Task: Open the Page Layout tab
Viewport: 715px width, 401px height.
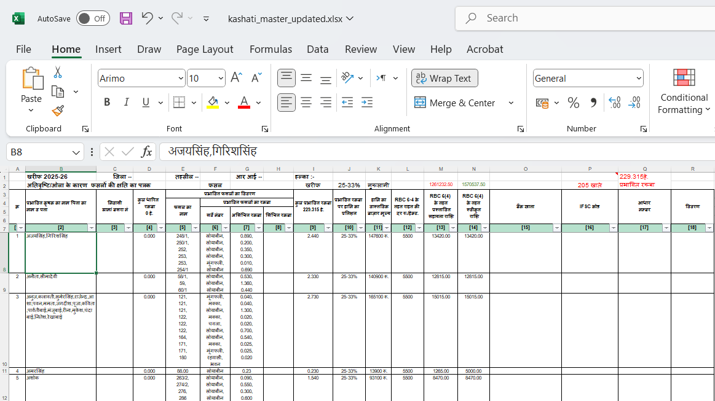Action: tap(205, 49)
